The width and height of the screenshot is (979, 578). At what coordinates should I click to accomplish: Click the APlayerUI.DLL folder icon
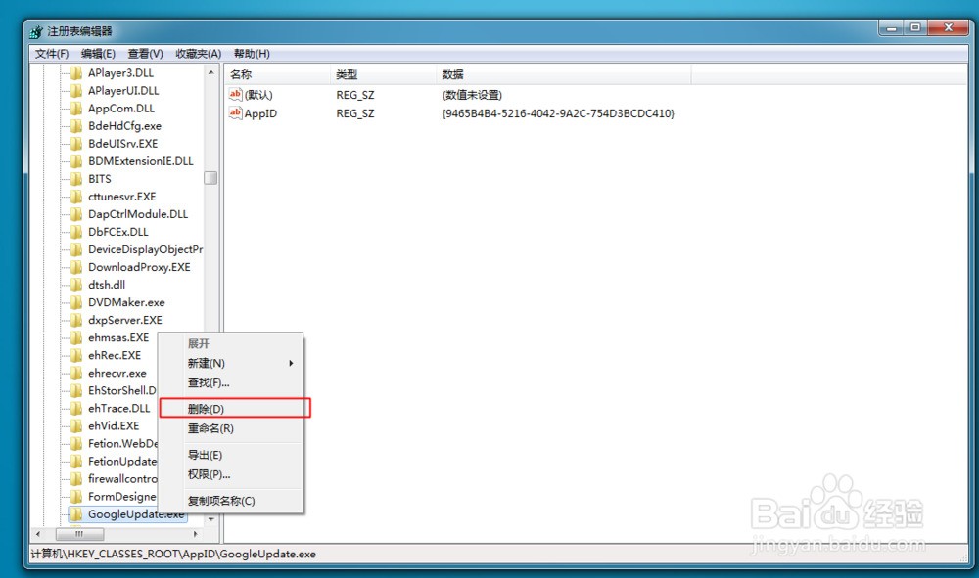point(76,90)
